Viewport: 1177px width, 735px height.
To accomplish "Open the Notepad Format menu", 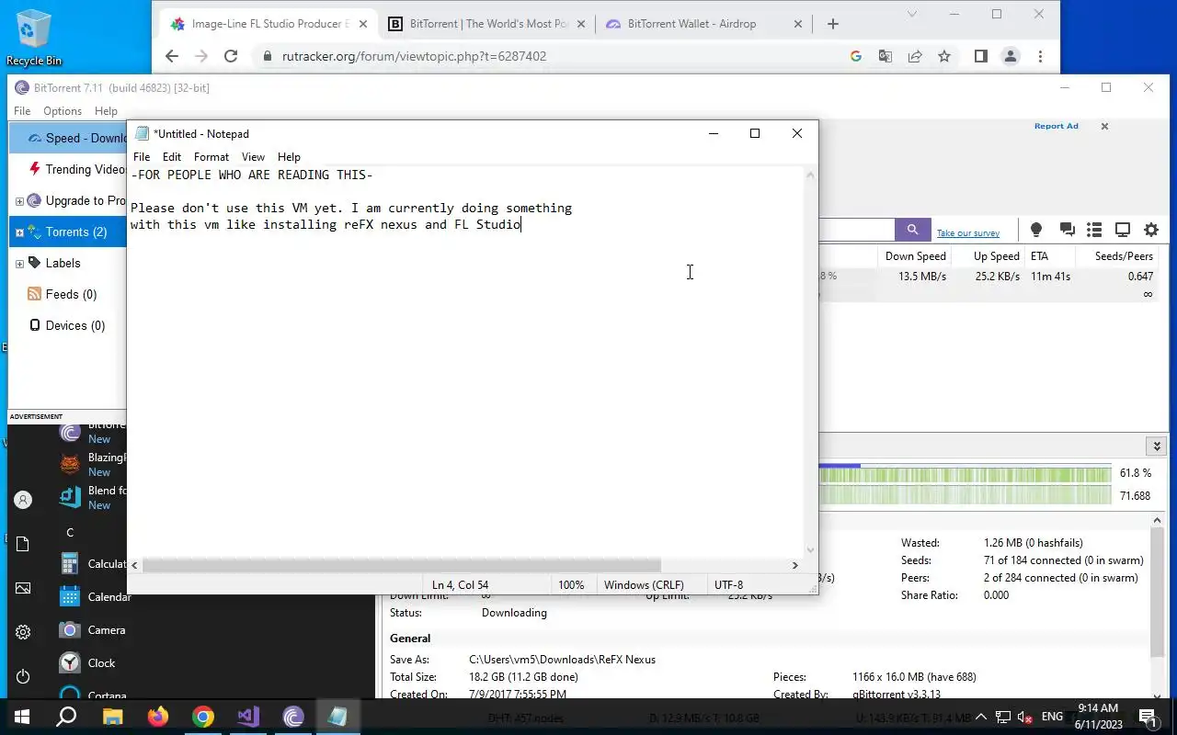I will click(211, 157).
